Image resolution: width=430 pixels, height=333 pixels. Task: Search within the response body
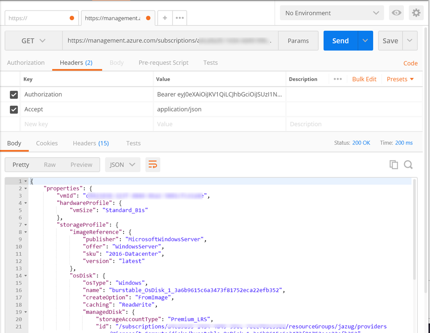pos(408,165)
